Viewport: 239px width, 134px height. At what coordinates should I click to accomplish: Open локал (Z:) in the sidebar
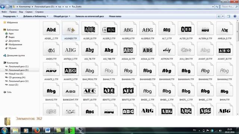pos(13,85)
